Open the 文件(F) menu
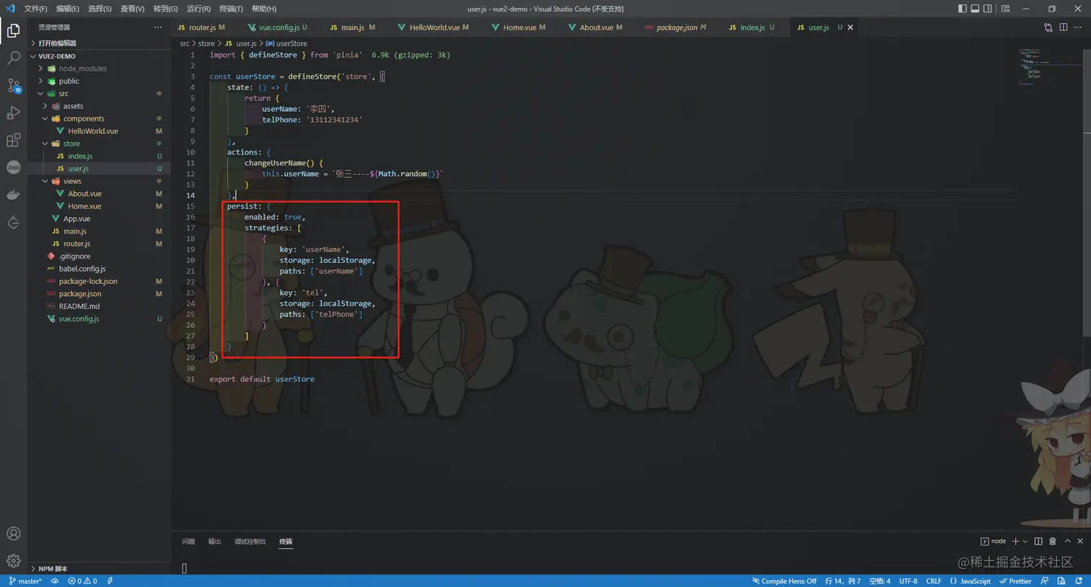Viewport: 1091px width, 587px height. (35, 9)
